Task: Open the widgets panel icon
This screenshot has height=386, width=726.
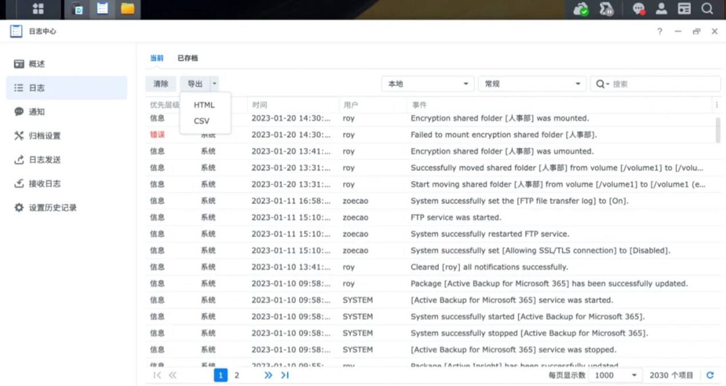Action: [x=684, y=9]
